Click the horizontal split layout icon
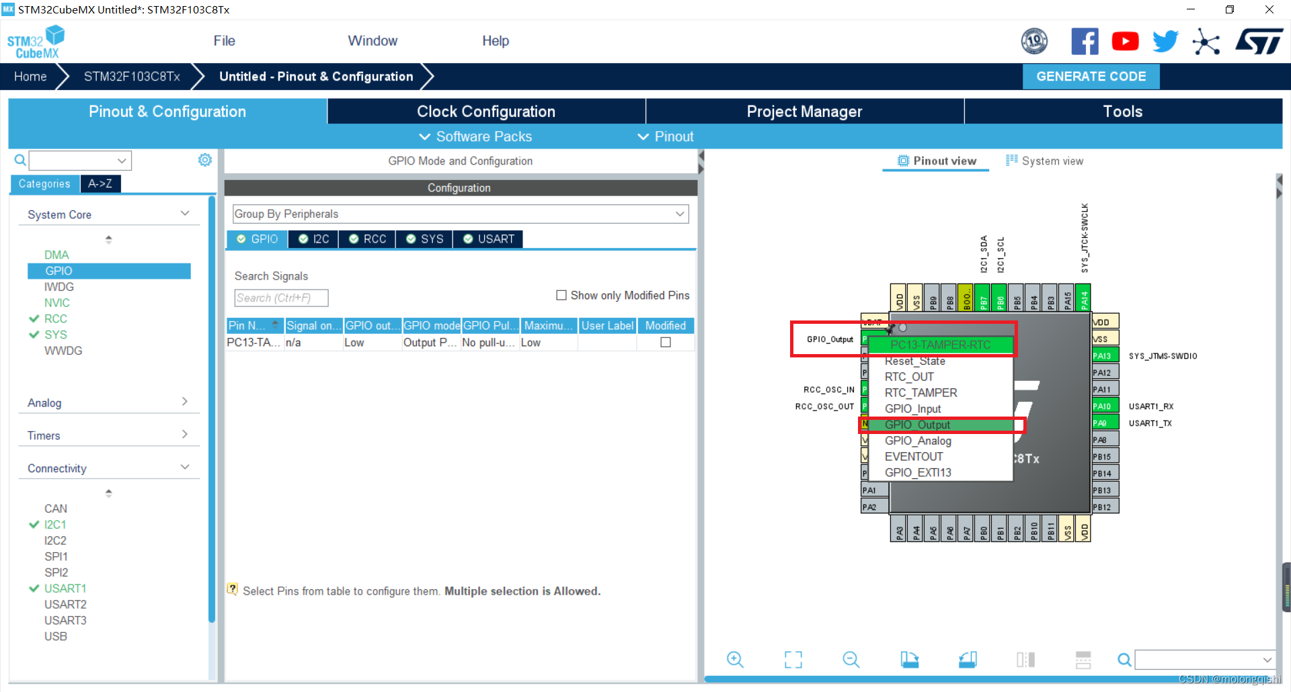Viewport: 1291px width, 692px height. 1083,660
